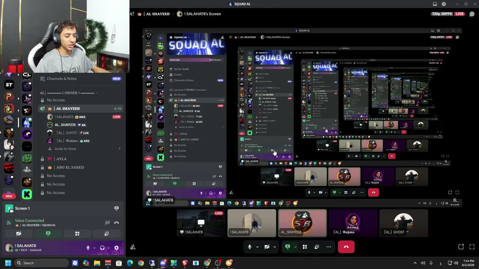Open More options ellipsis in call bar
The image size is (479, 269).
[329, 247]
